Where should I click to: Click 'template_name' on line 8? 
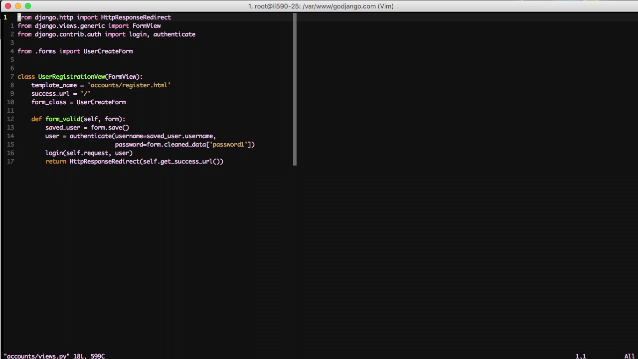pyautogui.click(x=54, y=85)
